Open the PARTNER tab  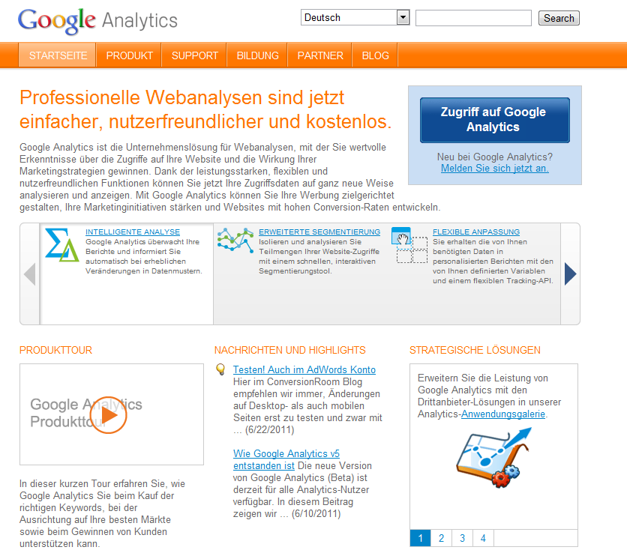[x=320, y=55]
